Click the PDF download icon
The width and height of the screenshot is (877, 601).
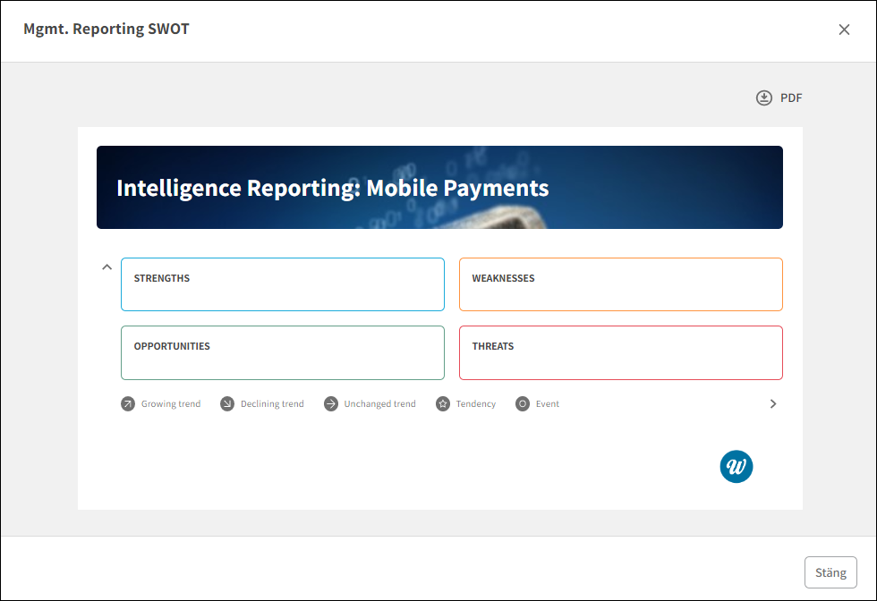point(764,98)
